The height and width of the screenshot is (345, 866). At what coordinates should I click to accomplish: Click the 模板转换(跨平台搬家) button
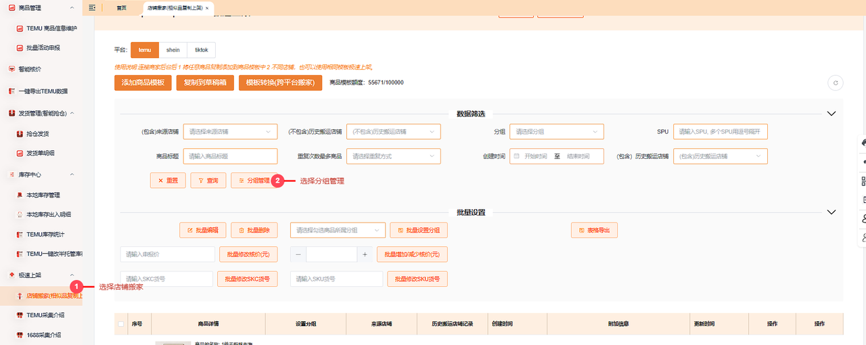point(280,83)
